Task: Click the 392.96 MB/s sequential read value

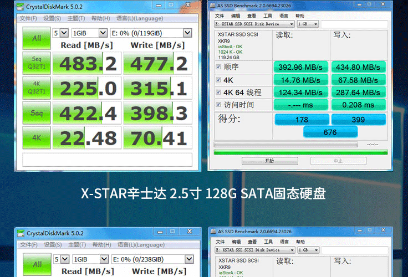Action: (300, 67)
